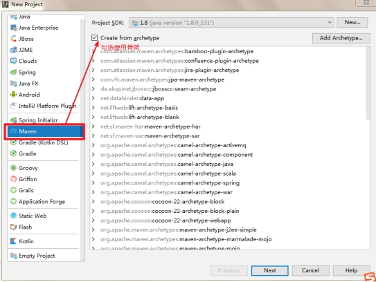
Task: Open Help for New Project
Action: pyautogui.click(x=351, y=270)
